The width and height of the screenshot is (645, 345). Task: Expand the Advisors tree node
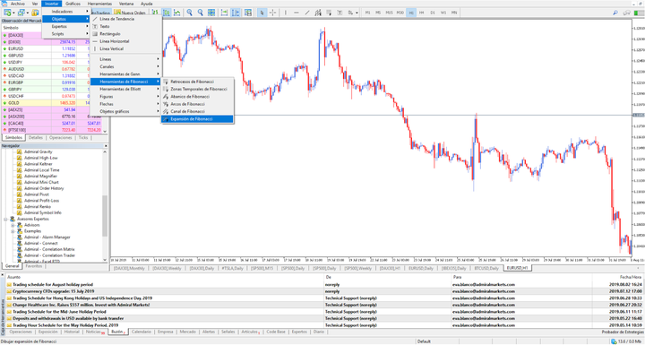tap(13, 225)
